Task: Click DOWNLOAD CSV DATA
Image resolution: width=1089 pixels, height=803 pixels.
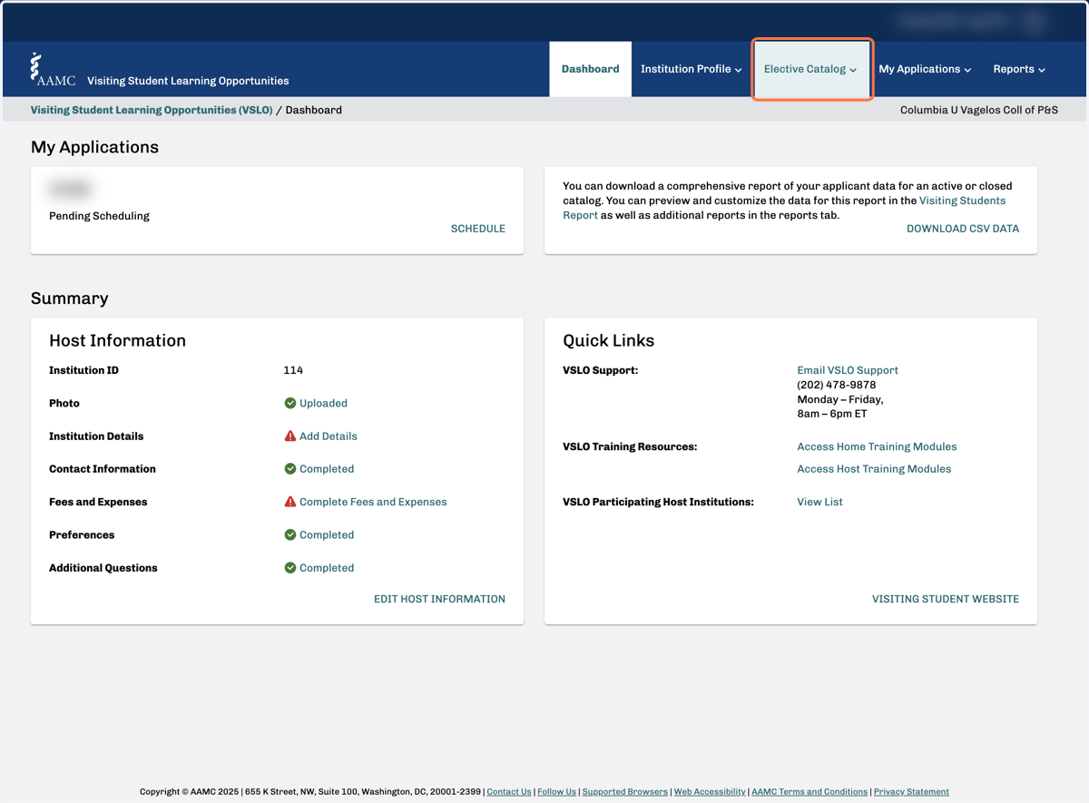Action: tap(963, 229)
